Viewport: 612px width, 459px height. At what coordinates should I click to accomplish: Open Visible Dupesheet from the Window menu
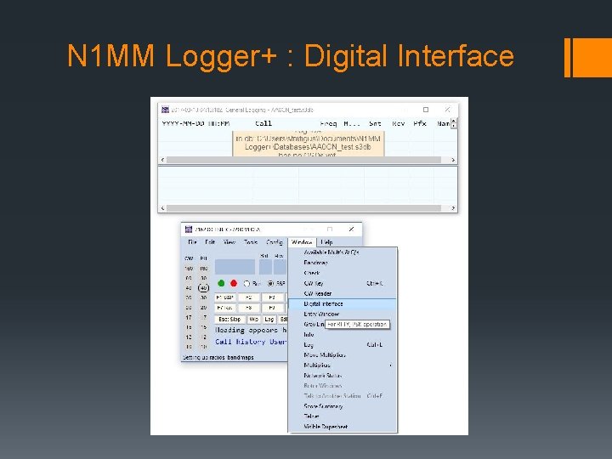343,427
